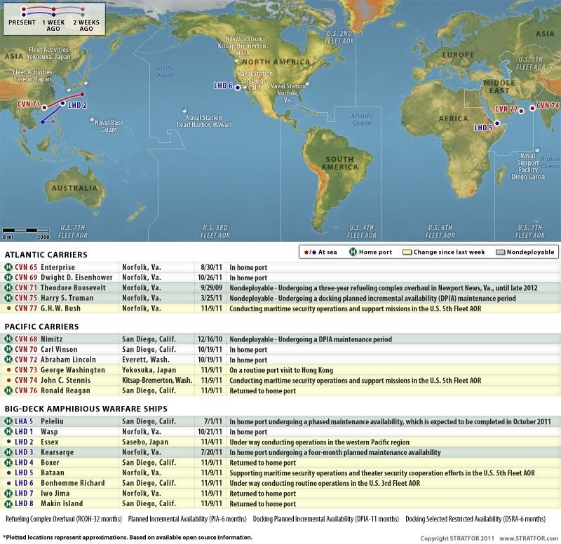This screenshot has width=561, height=544.
Task: Click the Naval Base Guam marker
Action: click(x=93, y=120)
